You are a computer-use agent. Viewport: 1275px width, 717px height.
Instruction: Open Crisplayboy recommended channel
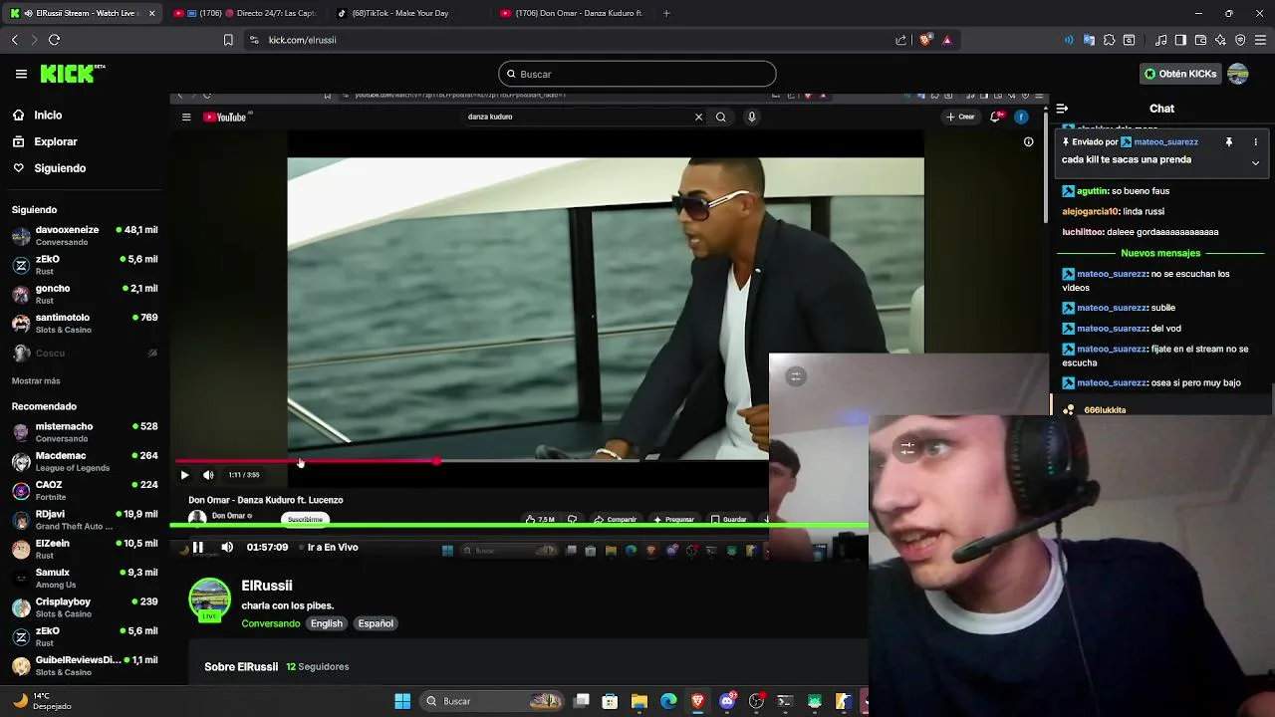(x=85, y=607)
